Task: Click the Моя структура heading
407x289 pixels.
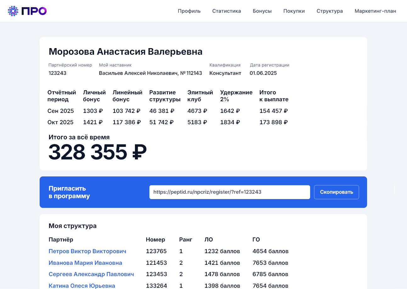Action: point(73,226)
